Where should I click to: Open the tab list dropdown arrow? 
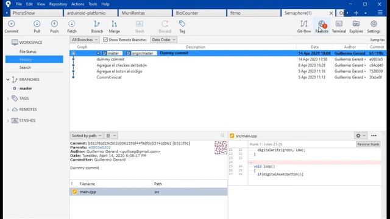tap(366, 13)
